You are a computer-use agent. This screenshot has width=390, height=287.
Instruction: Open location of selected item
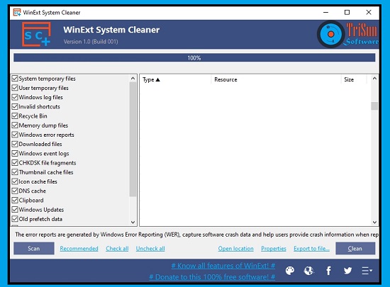[x=236, y=249]
